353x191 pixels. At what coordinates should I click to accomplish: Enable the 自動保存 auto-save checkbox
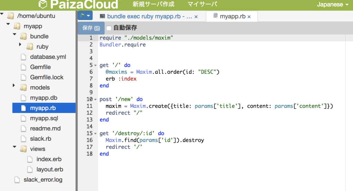tap(109, 28)
